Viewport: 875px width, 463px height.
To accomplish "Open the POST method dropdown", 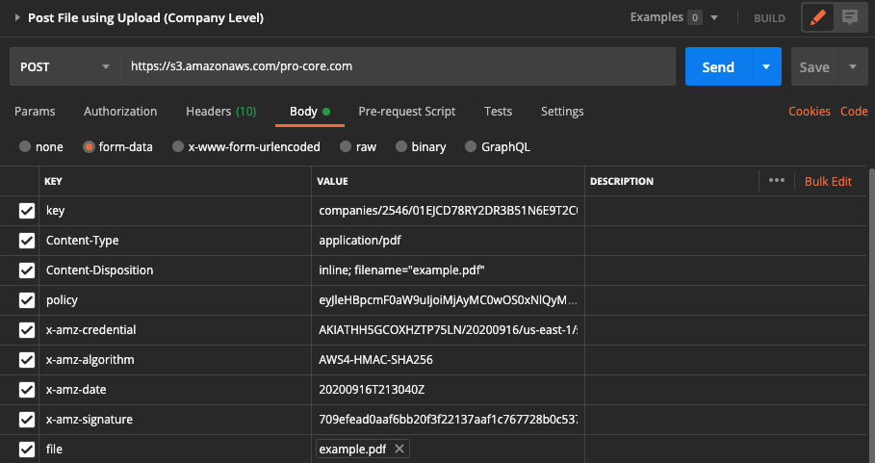I will [x=65, y=67].
